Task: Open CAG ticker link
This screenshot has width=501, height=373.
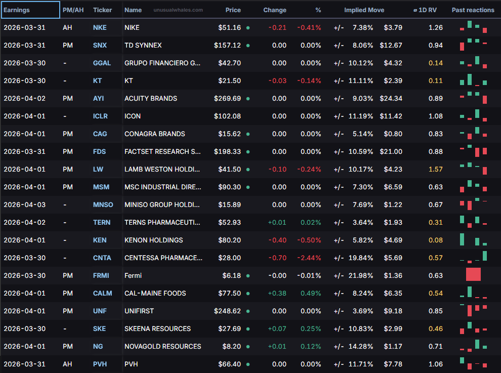Action: click(x=100, y=134)
